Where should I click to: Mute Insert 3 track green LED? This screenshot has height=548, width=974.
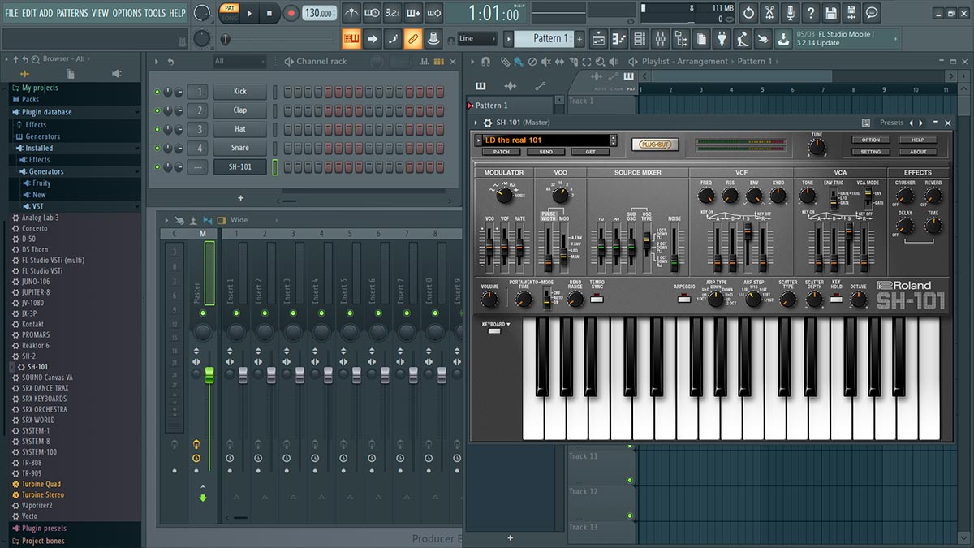pyautogui.click(x=293, y=313)
